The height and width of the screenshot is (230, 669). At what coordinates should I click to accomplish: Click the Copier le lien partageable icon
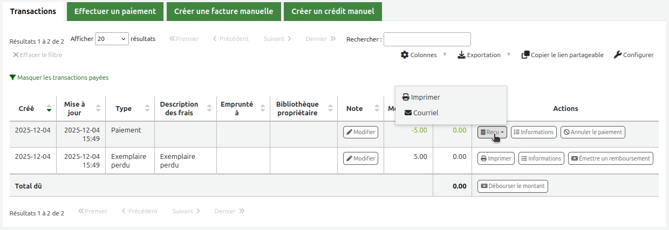click(x=525, y=55)
